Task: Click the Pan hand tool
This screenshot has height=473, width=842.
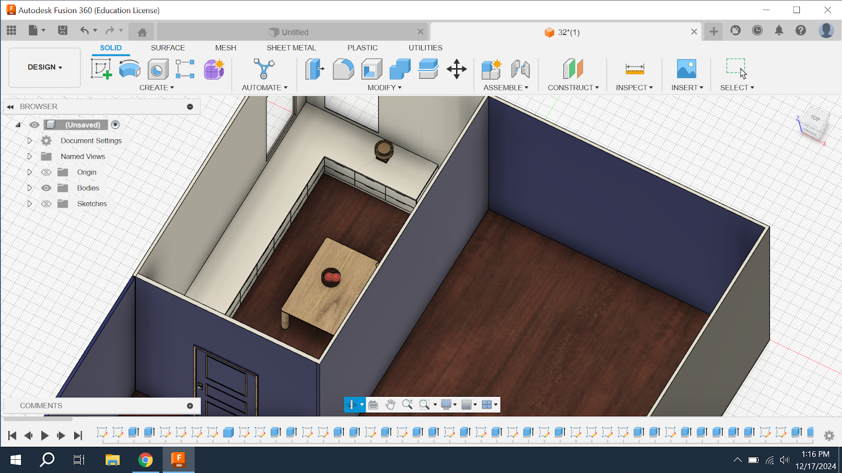Action: pyautogui.click(x=390, y=404)
